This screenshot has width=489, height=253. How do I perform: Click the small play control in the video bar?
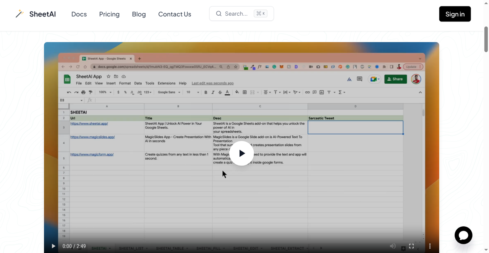[x=53, y=246]
